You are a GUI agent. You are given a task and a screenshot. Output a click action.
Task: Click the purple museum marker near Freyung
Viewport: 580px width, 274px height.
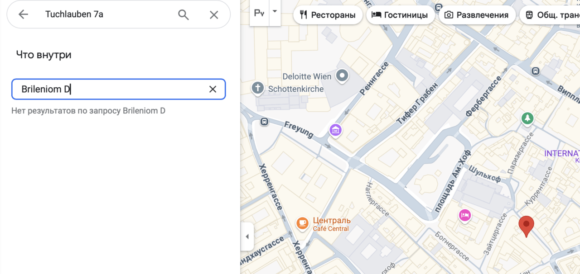pyautogui.click(x=335, y=130)
